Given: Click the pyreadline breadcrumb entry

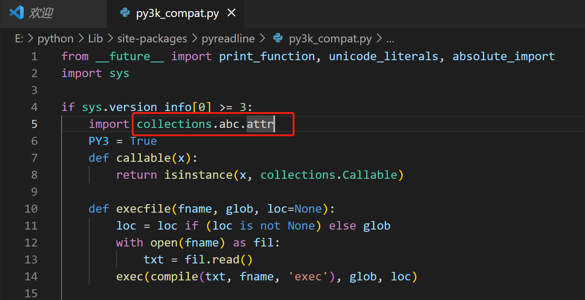Looking at the screenshot, I should 228,39.
